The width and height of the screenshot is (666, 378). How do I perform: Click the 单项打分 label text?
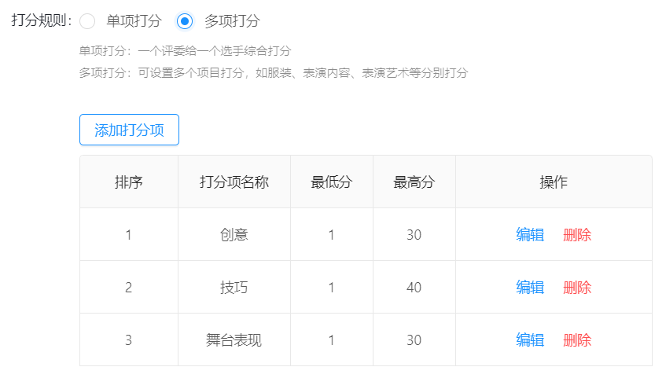(134, 20)
